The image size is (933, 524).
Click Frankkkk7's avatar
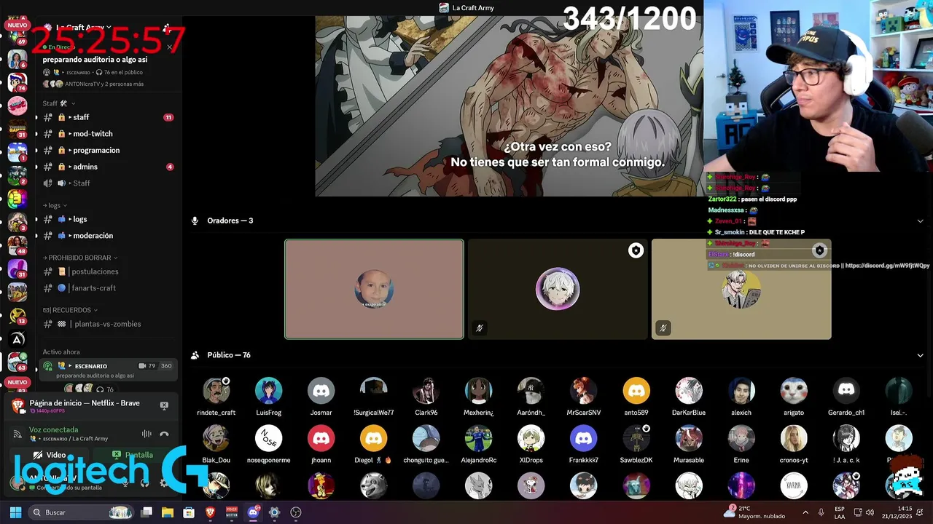[584, 439]
